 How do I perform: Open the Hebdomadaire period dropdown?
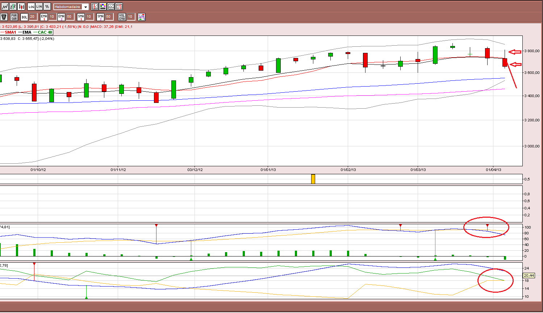[71, 7]
